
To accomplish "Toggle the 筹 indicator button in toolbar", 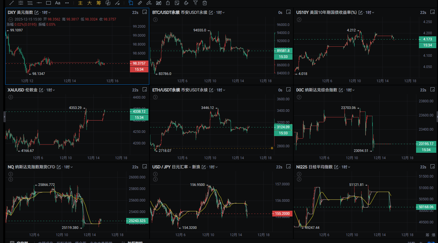I will coord(99,3).
